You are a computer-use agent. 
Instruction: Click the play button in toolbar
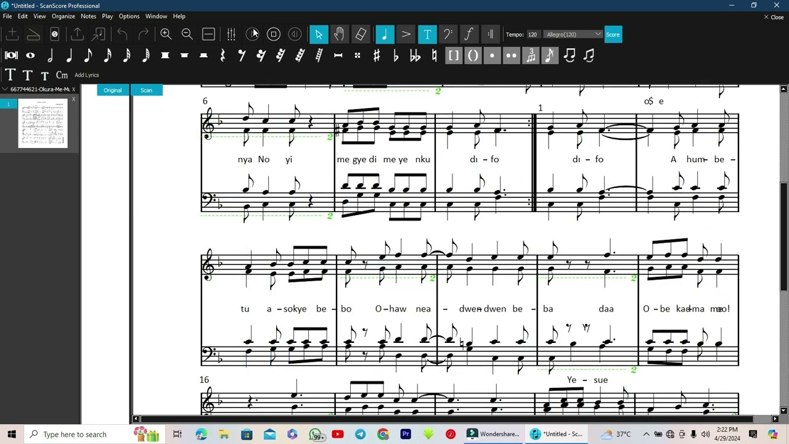tap(252, 35)
